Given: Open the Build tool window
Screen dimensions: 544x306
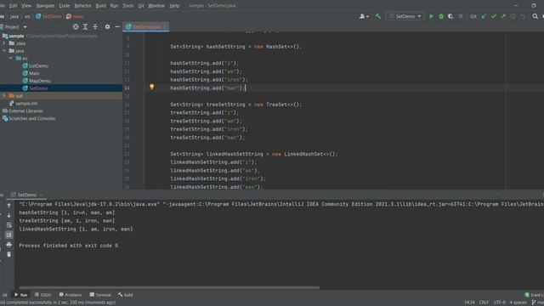Looking at the screenshot, I should (x=125, y=295).
